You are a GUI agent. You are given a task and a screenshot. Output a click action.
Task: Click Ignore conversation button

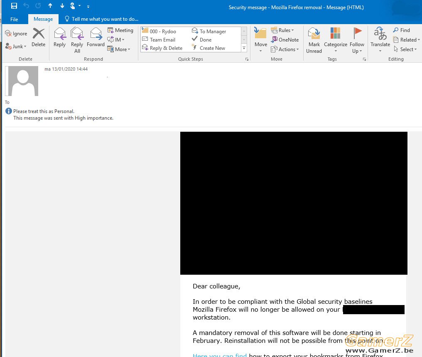tap(16, 34)
